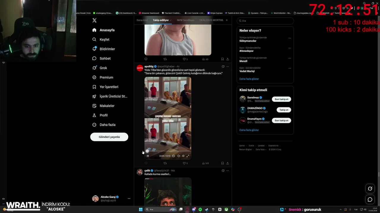This screenshot has height=213, width=380.
Task: Open Grok from the sidebar
Action: click(x=99, y=68)
